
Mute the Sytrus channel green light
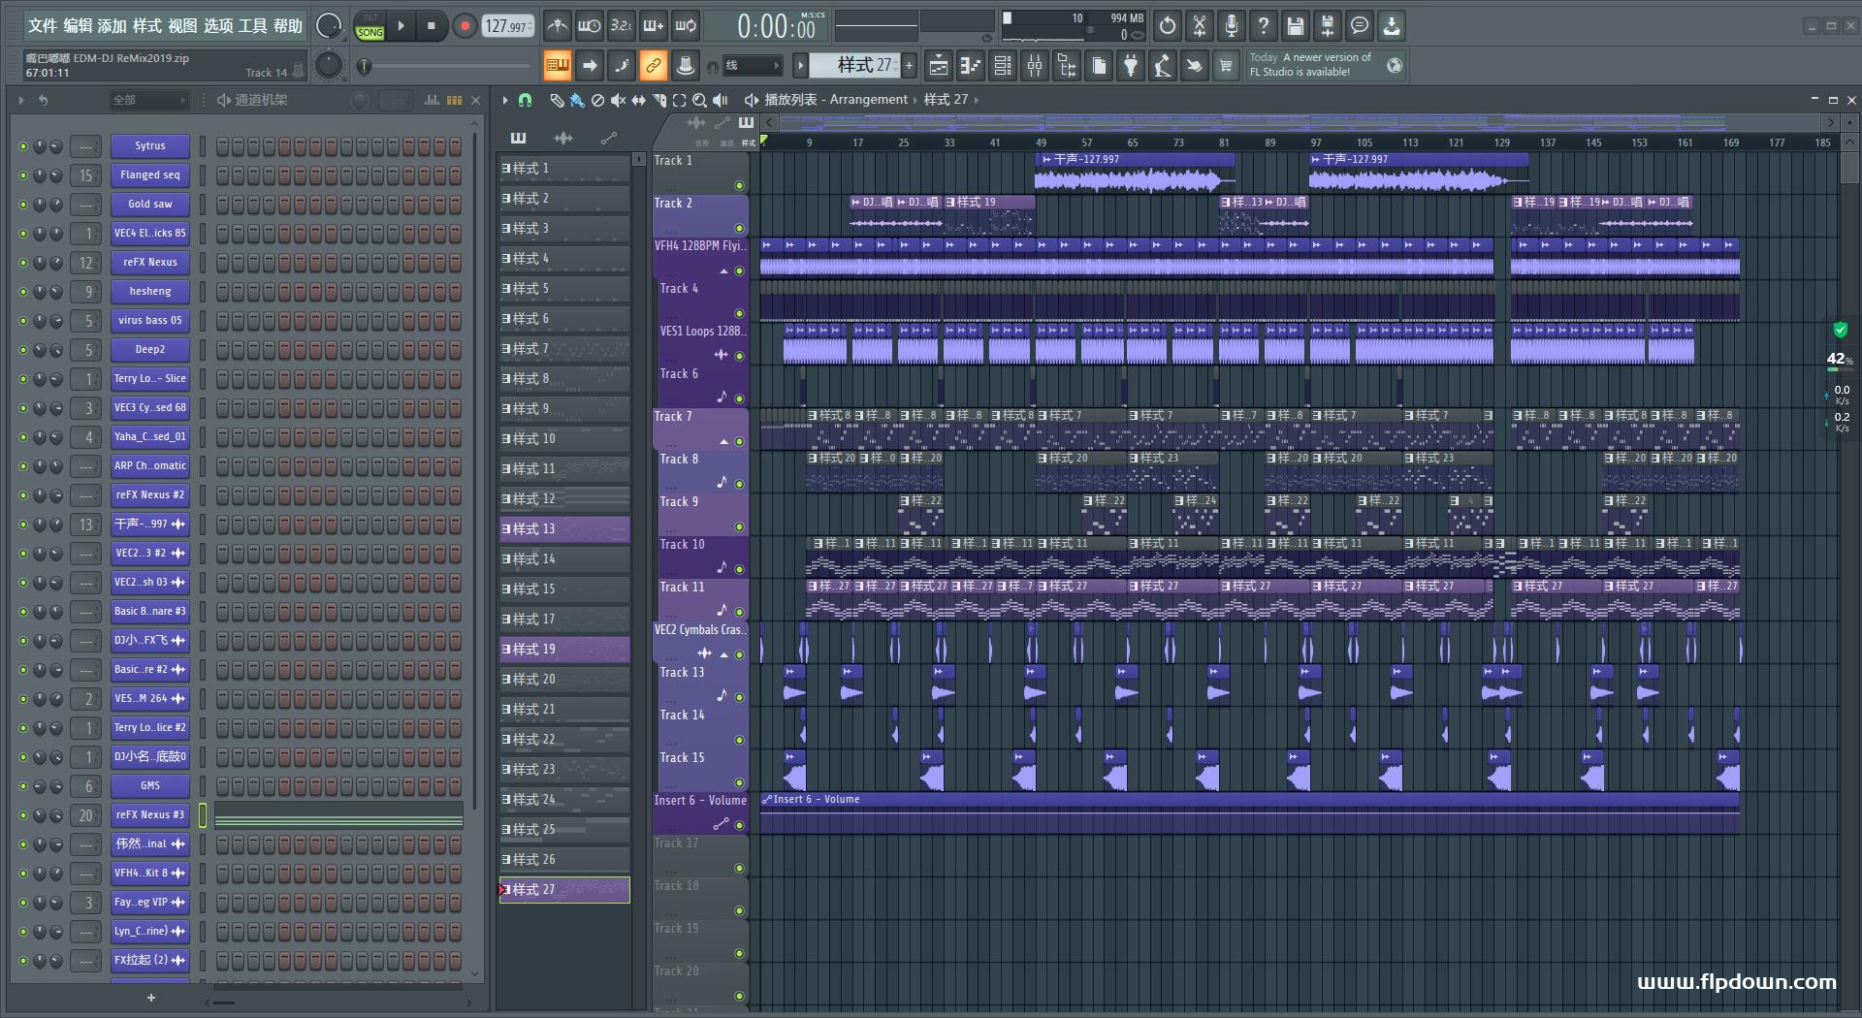pos(23,146)
